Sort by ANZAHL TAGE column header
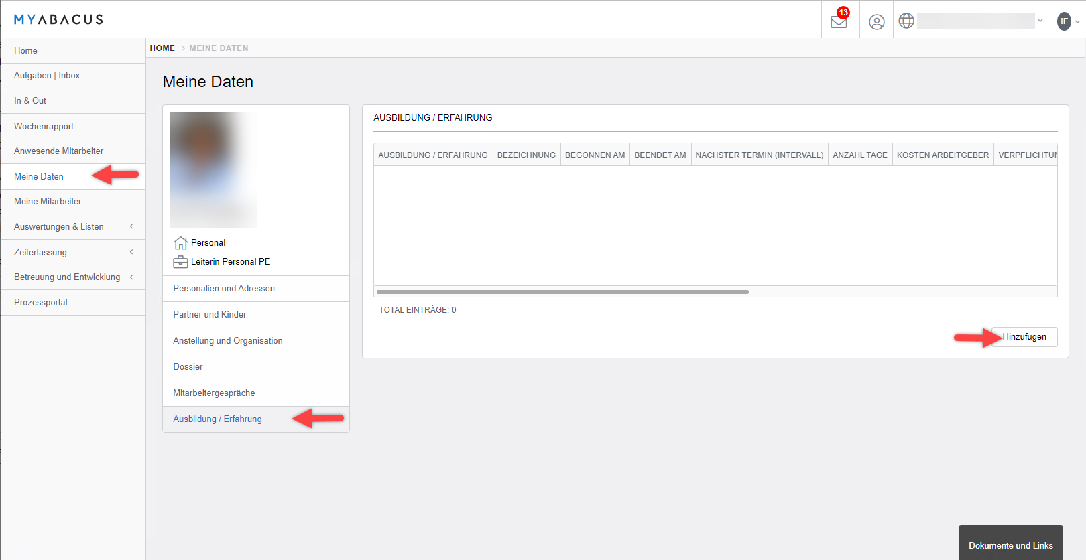 pos(860,155)
